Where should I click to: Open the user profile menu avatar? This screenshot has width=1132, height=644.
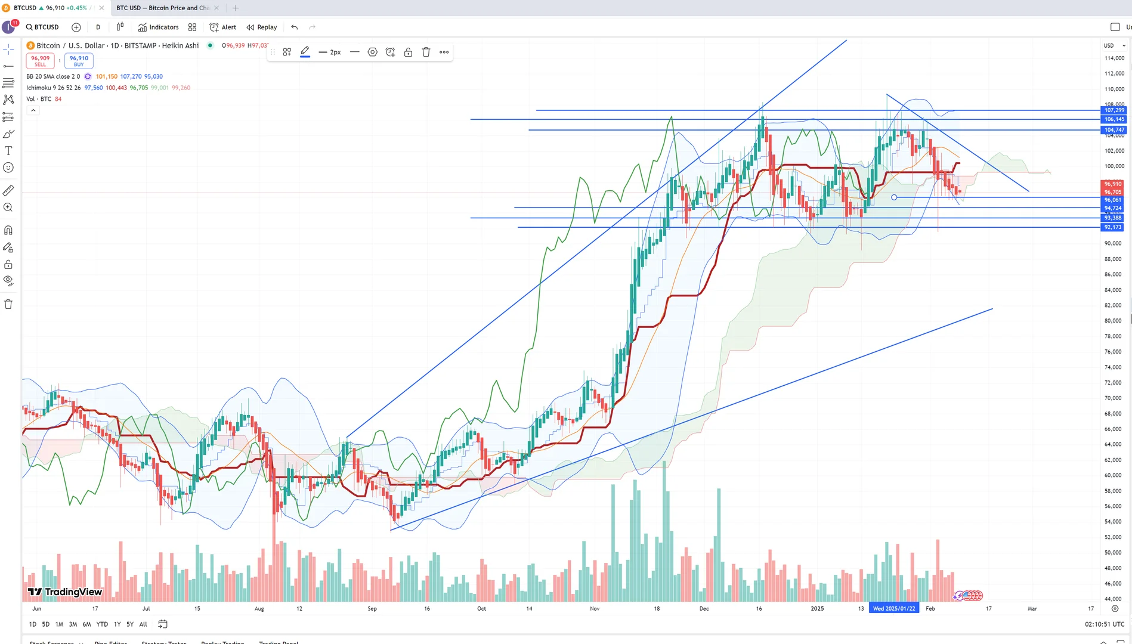pyautogui.click(x=8, y=27)
